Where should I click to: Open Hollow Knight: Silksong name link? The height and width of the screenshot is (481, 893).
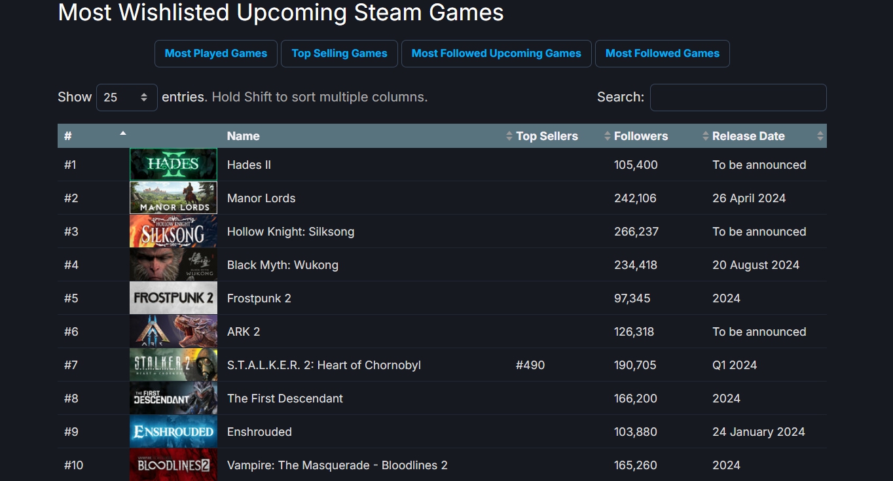pyautogui.click(x=291, y=232)
